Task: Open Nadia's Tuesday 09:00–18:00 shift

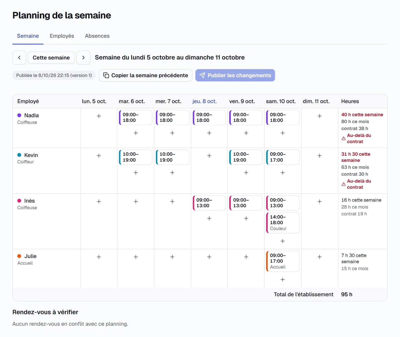Action: click(x=136, y=117)
